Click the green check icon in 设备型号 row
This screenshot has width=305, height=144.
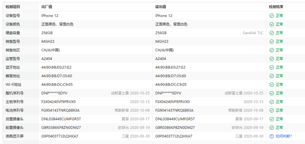pos(271,16)
